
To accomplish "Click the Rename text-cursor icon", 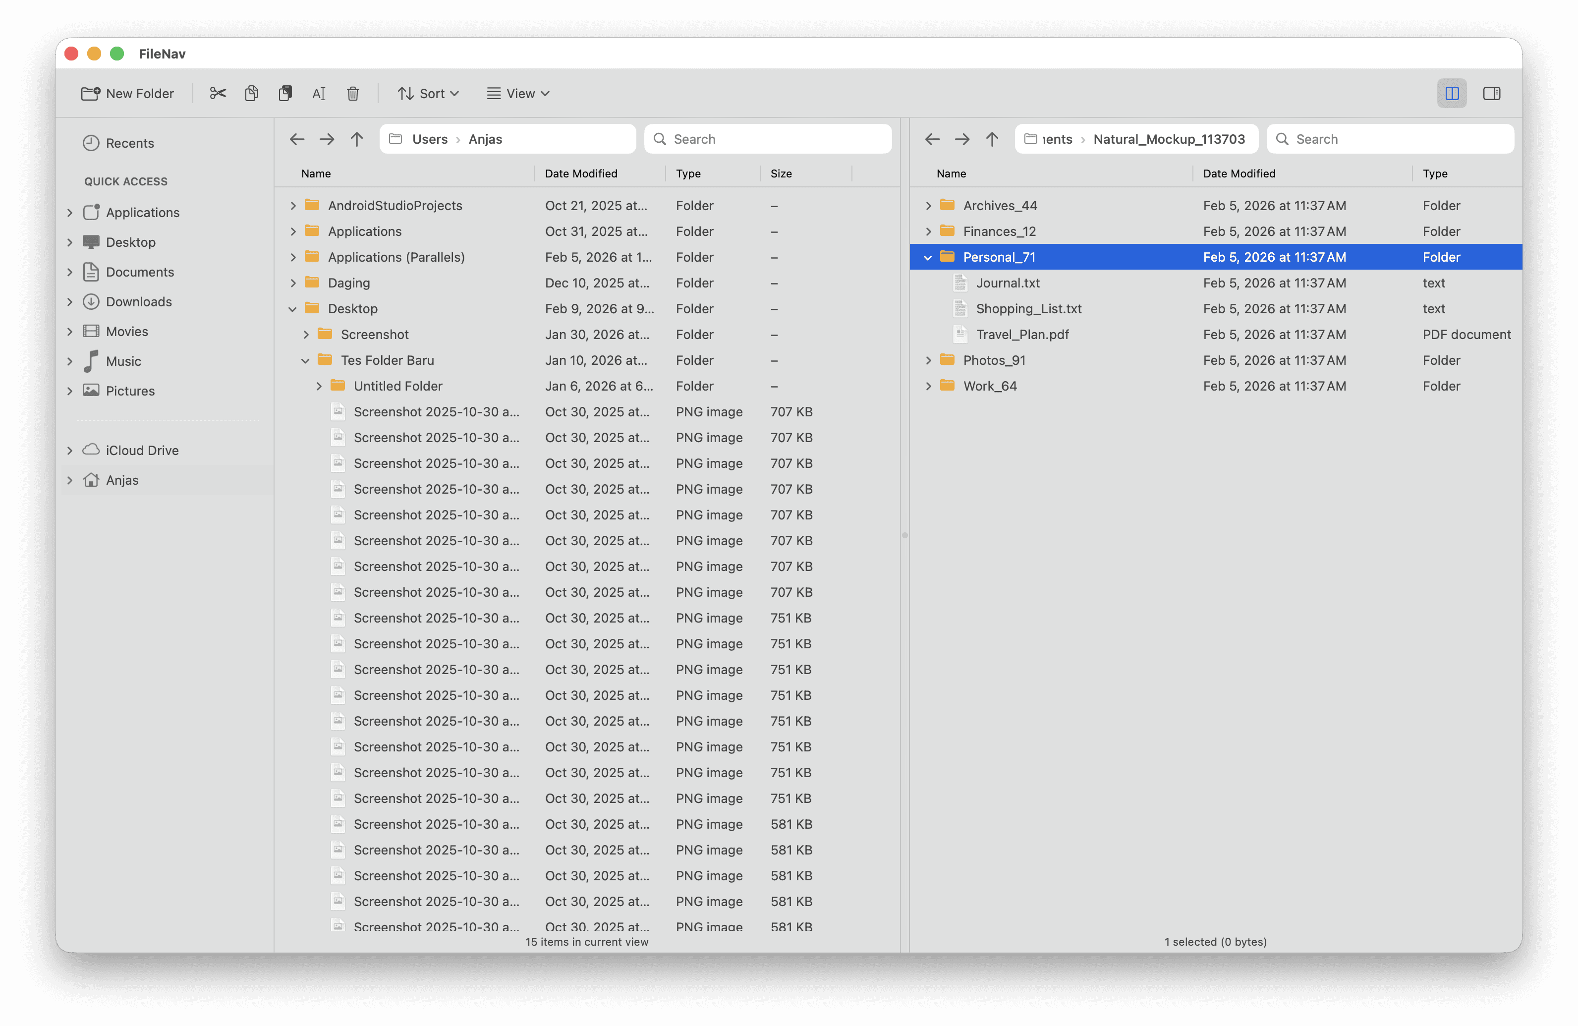I will coord(319,94).
